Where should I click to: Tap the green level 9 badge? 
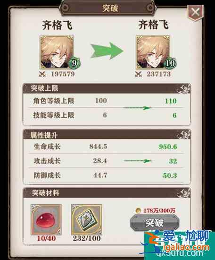(74, 63)
